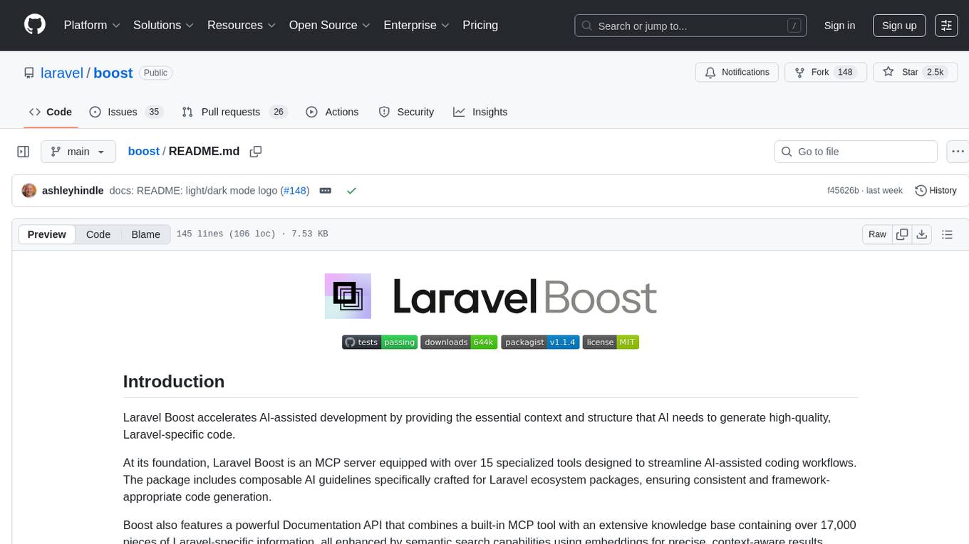This screenshot has height=544, width=969.
Task: Open the Pricing page
Action: pyautogui.click(x=480, y=25)
